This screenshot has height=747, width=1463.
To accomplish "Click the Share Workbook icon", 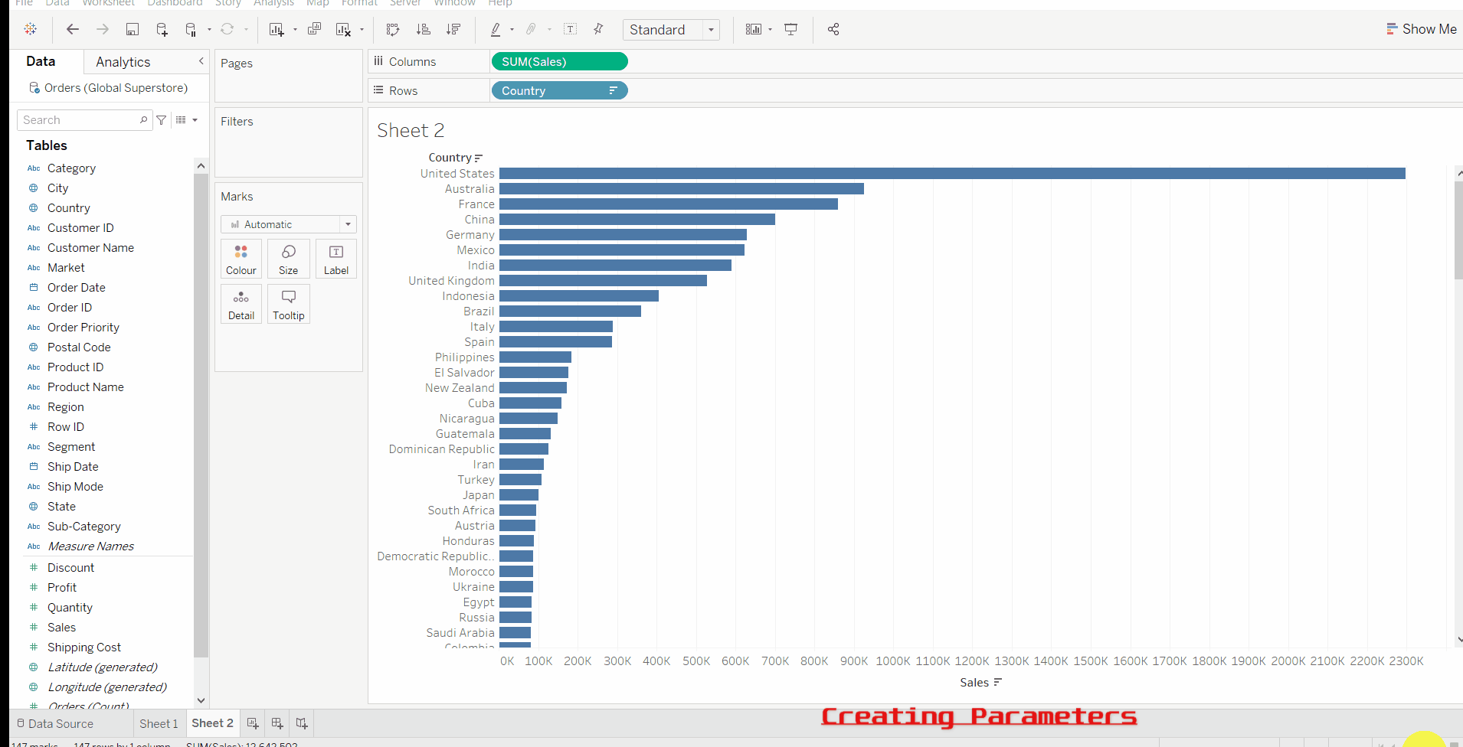I will pyautogui.click(x=833, y=29).
